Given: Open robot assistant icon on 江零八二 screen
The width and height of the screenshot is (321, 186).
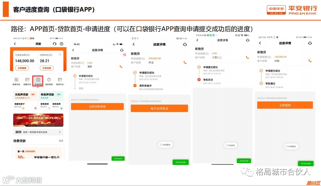Looking at the screenshot, I should [x=248, y=40].
